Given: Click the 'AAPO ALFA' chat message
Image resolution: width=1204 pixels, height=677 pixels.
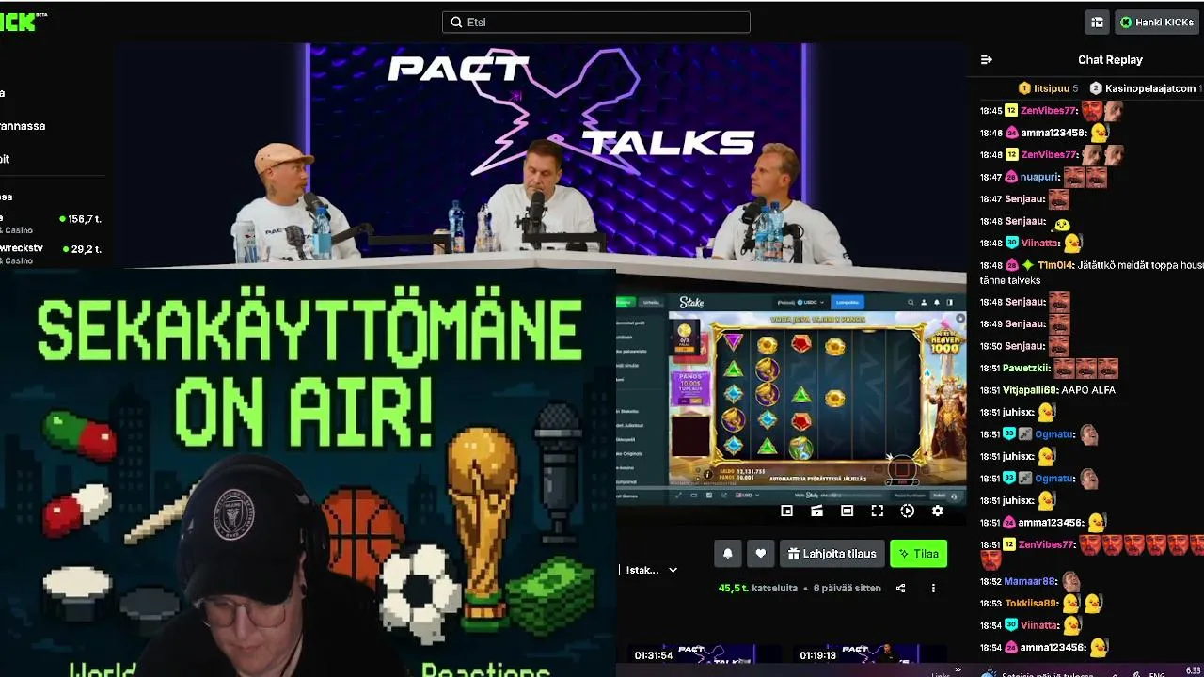Looking at the screenshot, I should (x=1090, y=389).
